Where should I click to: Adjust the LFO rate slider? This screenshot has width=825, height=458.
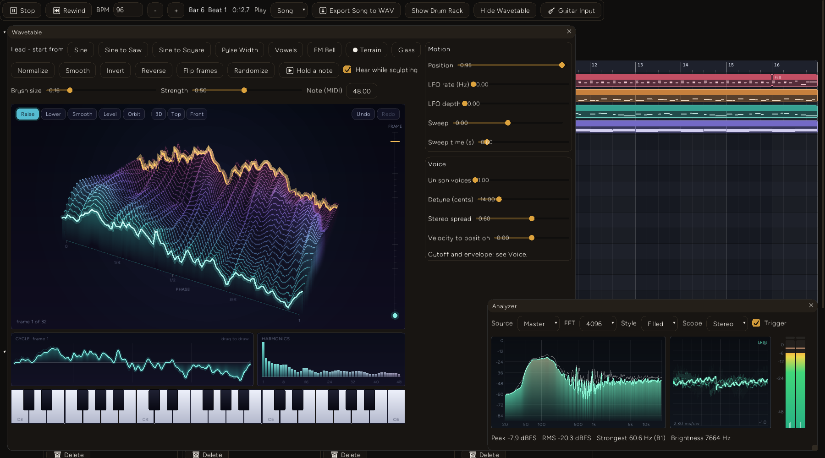(521, 84)
